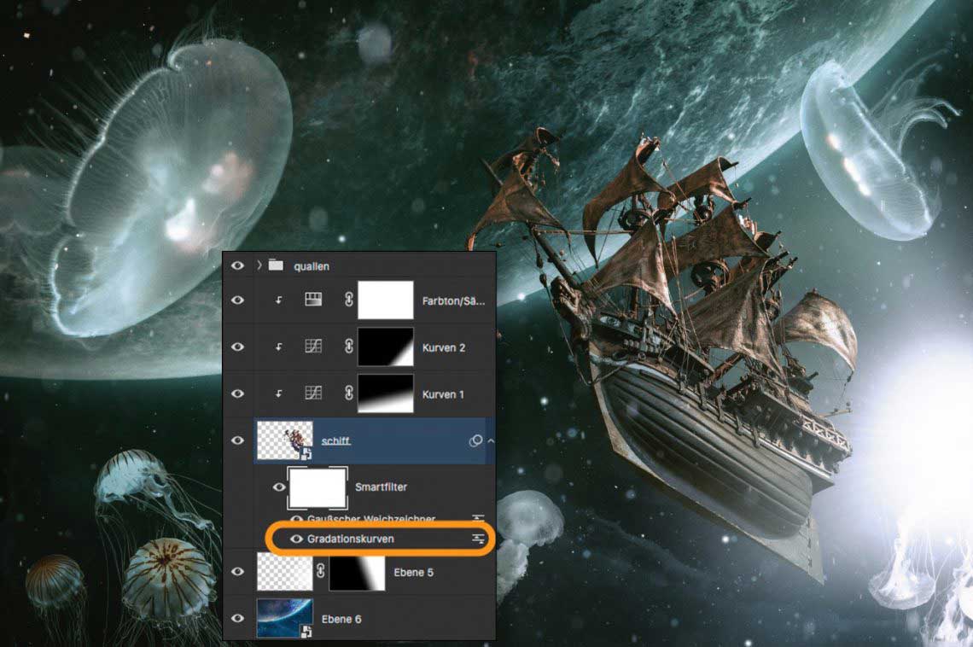
Task: Click clipping arrow on Farbton/Sättigung layer
Action: [x=278, y=300]
